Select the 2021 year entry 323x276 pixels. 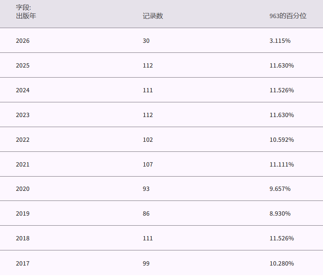(x=23, y=164)
